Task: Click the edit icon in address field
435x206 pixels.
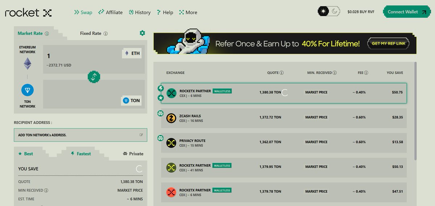Action: point(141,135)
